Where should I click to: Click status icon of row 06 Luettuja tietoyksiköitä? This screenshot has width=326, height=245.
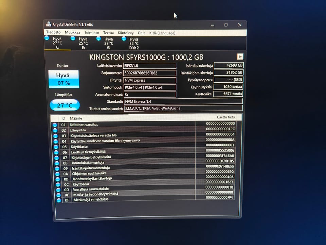pyautogui.click(x=56, y=152)
